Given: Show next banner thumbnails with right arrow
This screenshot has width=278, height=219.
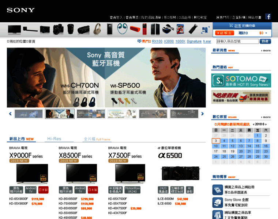Looking at the screenshot, I should (x=202, y=114).
